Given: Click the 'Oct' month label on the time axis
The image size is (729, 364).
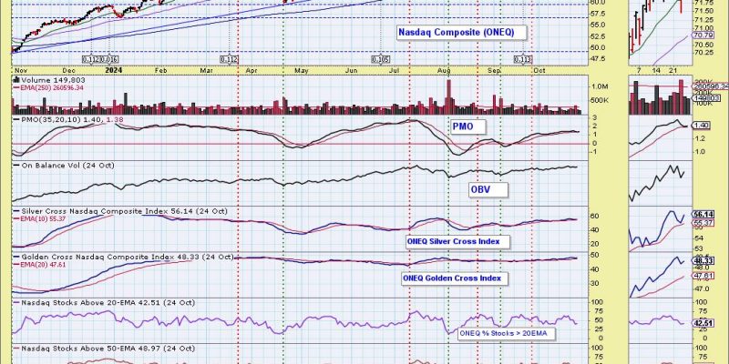Looking at the screenshot, I should coord(539,71).
